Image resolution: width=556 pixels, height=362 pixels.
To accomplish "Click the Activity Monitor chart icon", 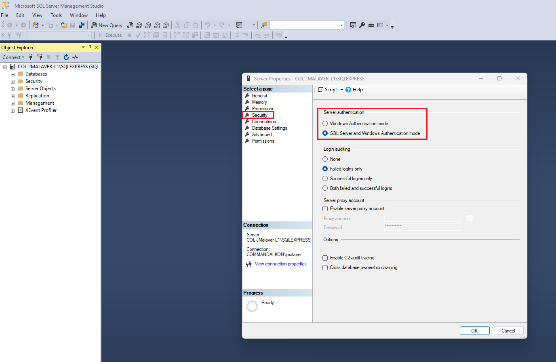I will (239, 25).
